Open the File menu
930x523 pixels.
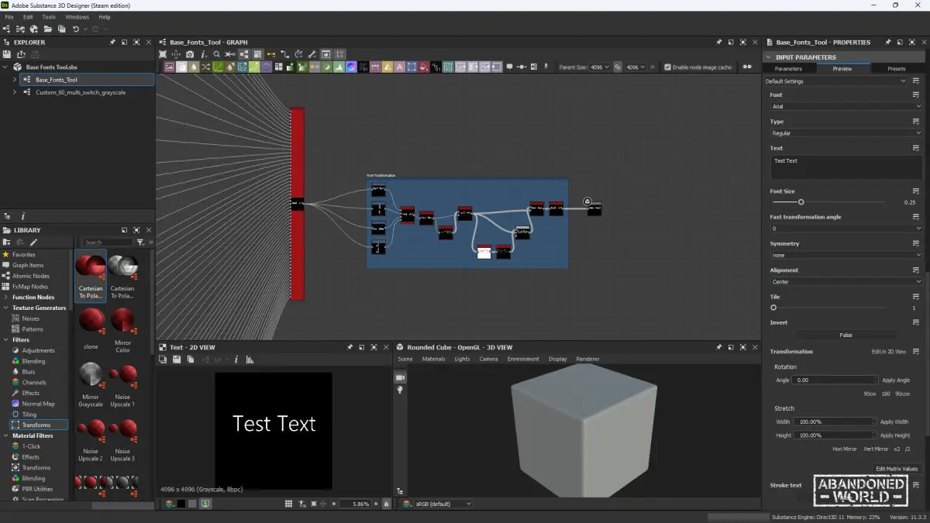click(x=9, y=16)
